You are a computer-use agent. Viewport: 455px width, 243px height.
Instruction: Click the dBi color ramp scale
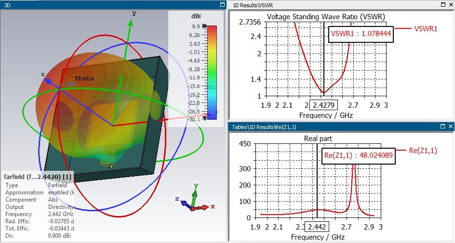pos(212,72)
